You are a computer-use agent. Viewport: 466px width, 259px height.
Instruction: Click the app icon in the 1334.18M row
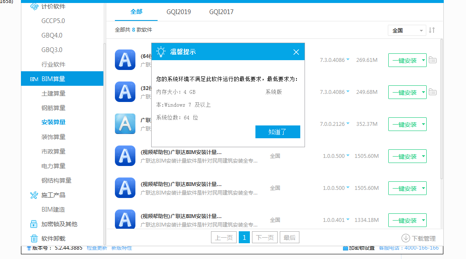(x=125, y=219)
